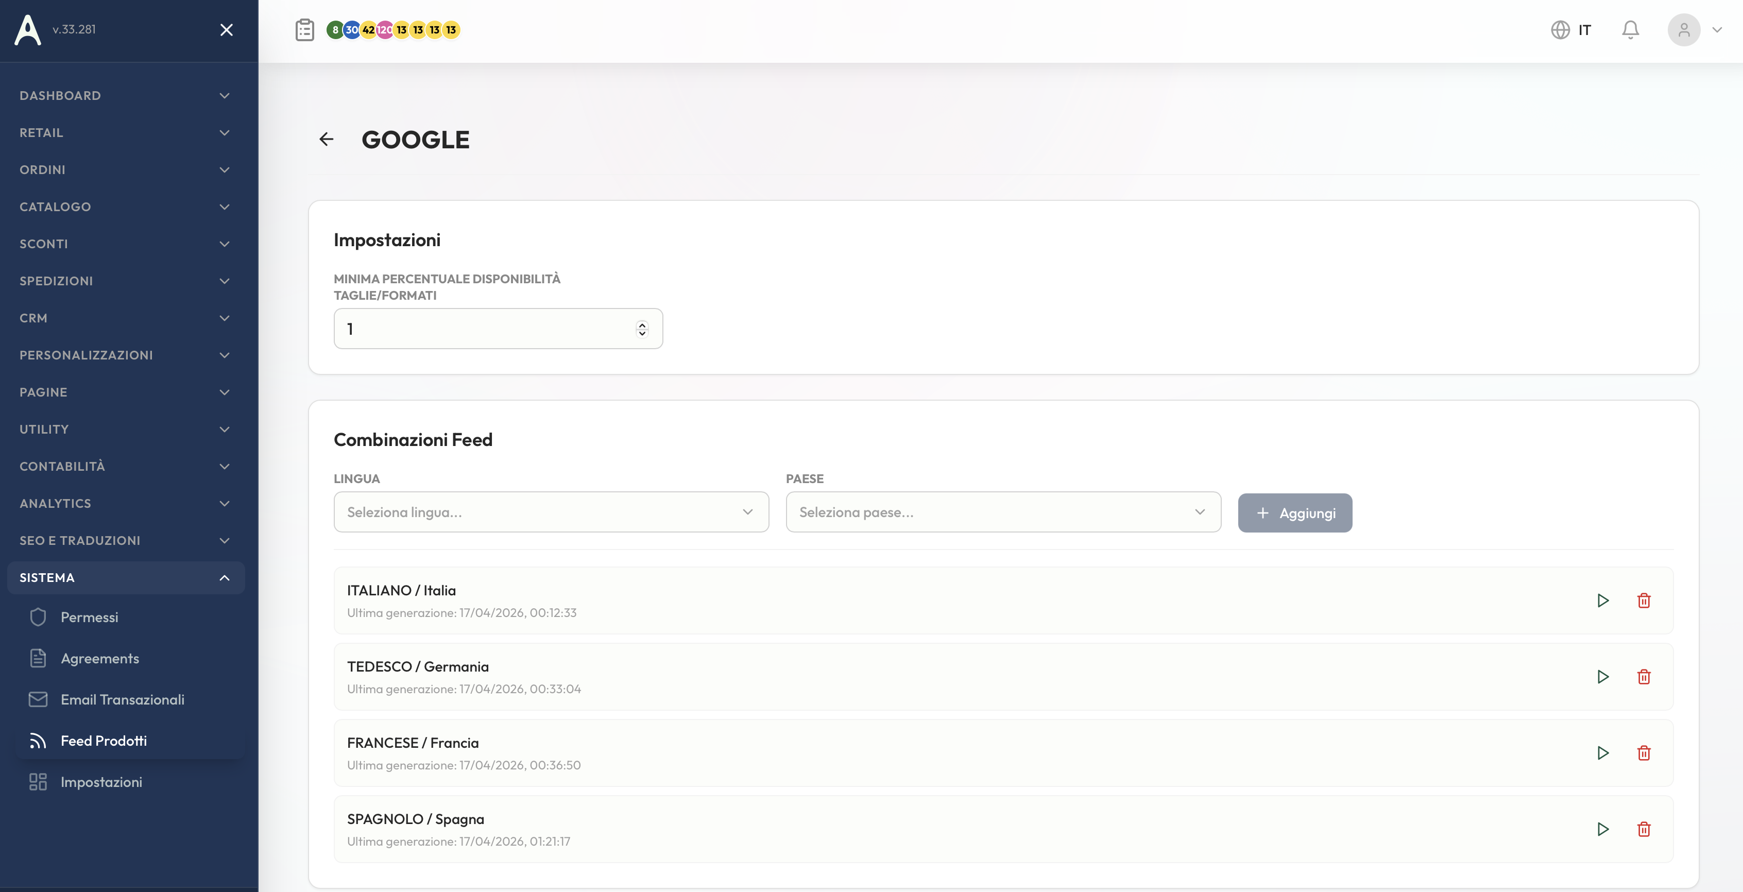Collapse the SISTEMA menu section
Viewport: 1743px width, 892px height.
tap(126, 578)
